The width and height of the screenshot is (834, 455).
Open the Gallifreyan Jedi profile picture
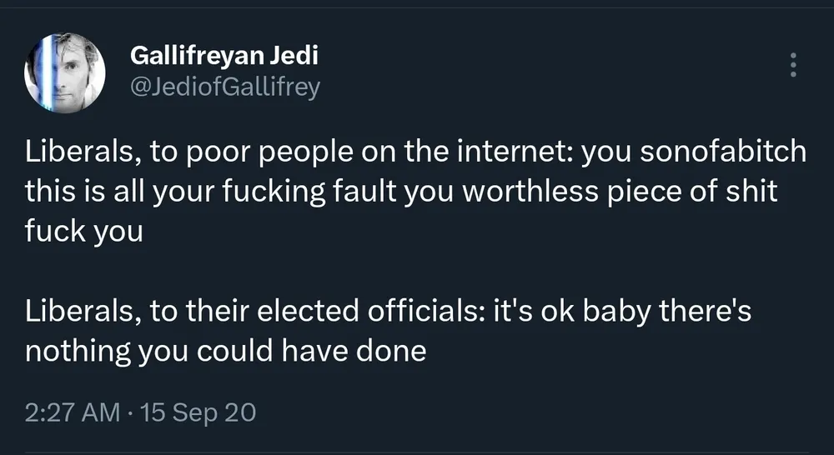(x=65, y=73)
